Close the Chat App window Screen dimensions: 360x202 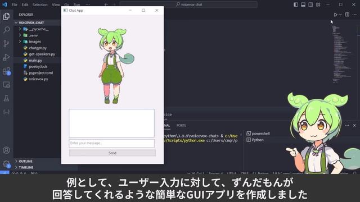pos(157,10)
